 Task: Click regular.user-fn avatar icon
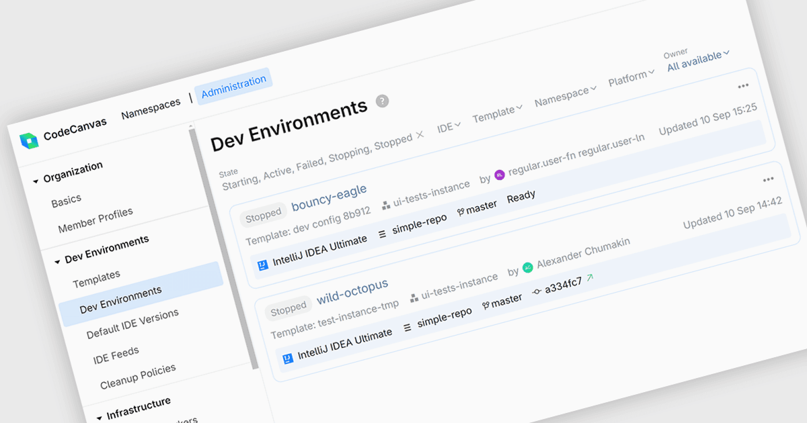pyautogui.click(x=500, y=175)
